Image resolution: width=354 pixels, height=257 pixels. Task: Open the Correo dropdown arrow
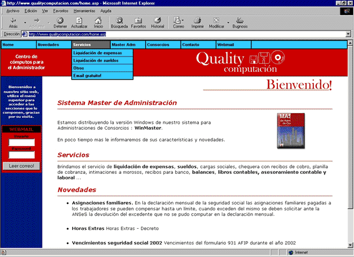click(x=183, y=20)
